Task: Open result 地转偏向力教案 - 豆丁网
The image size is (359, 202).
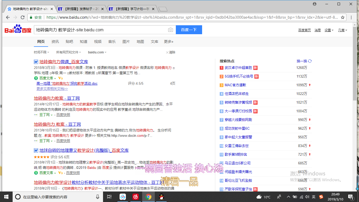Action: 57,98
